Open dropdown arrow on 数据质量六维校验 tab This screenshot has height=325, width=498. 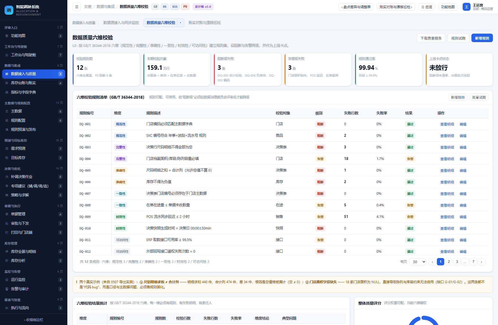(181, 23)
